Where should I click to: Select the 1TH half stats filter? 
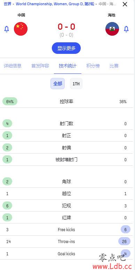76,84
